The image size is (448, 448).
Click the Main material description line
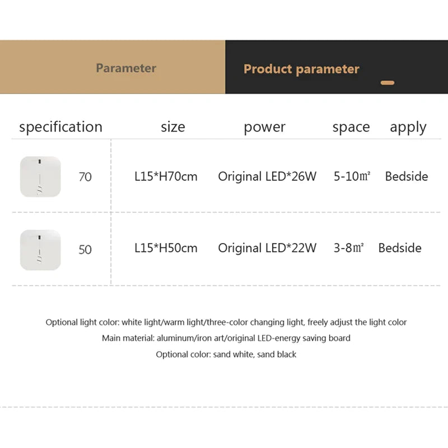[226, 338]
